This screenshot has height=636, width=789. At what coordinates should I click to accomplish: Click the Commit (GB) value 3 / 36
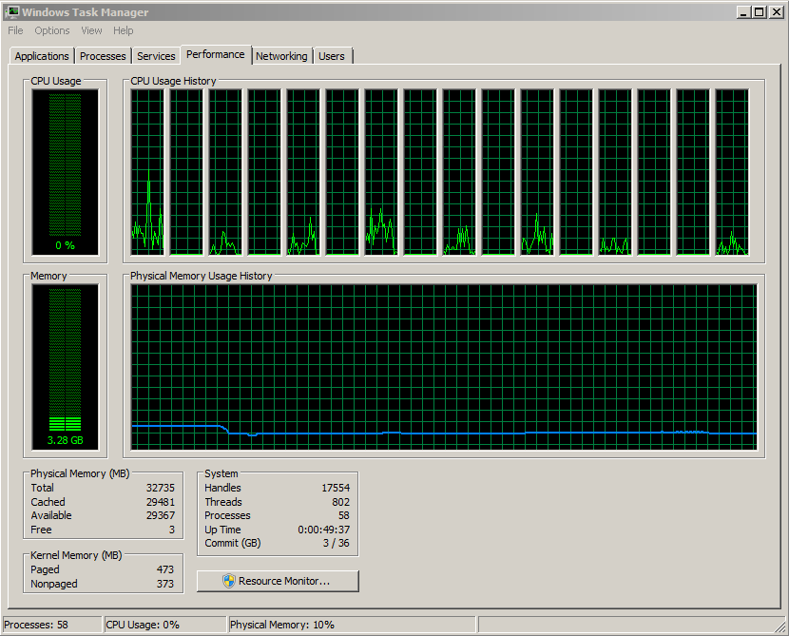[337, 544]
